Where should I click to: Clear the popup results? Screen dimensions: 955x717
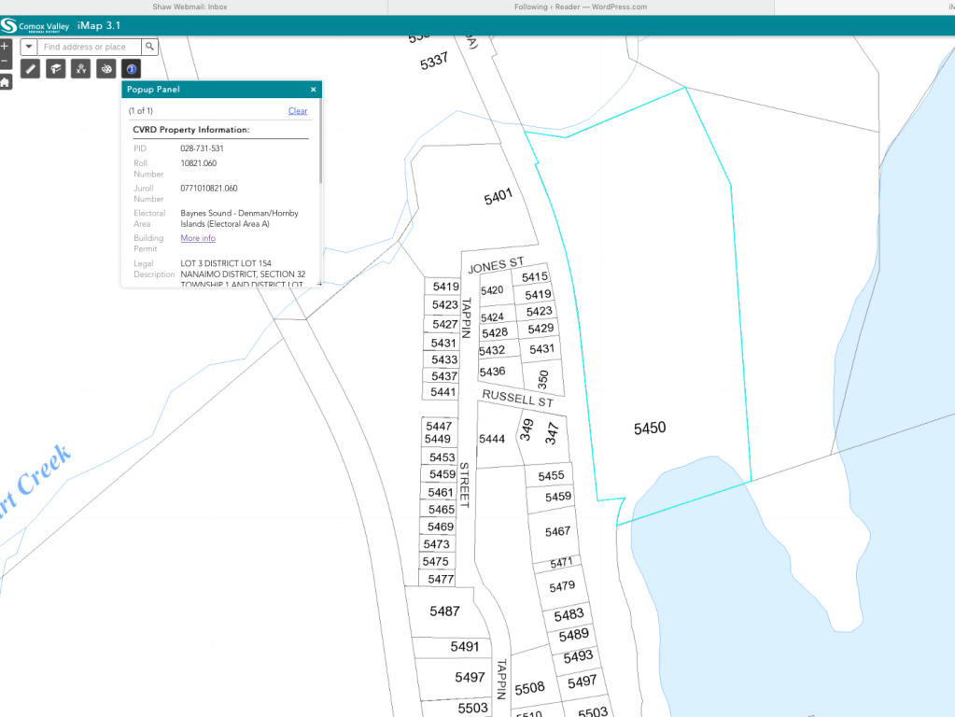pos(297,111)
